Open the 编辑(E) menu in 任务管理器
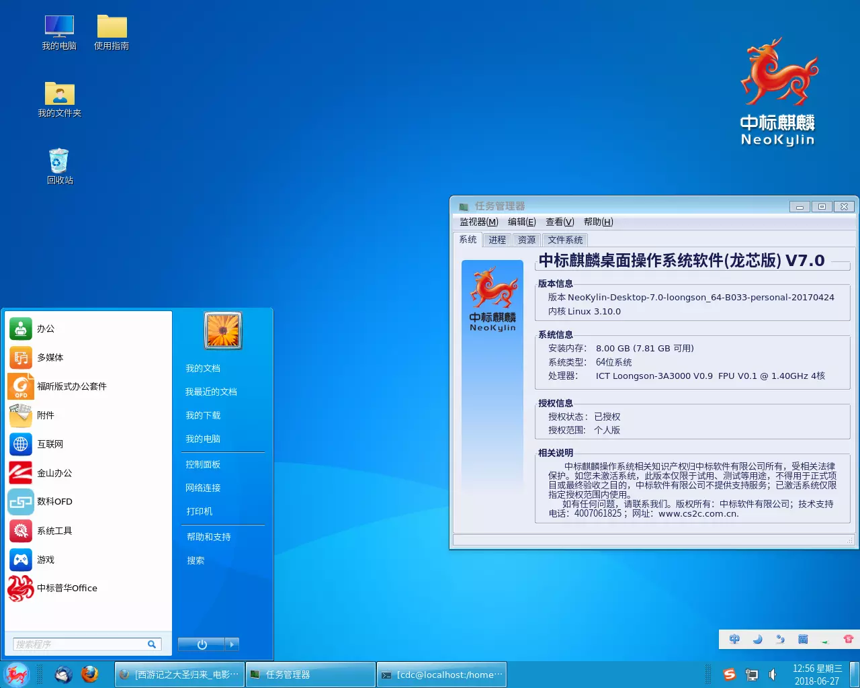The width and height of the screenshot is (860, 688). [x=522, y=222]
